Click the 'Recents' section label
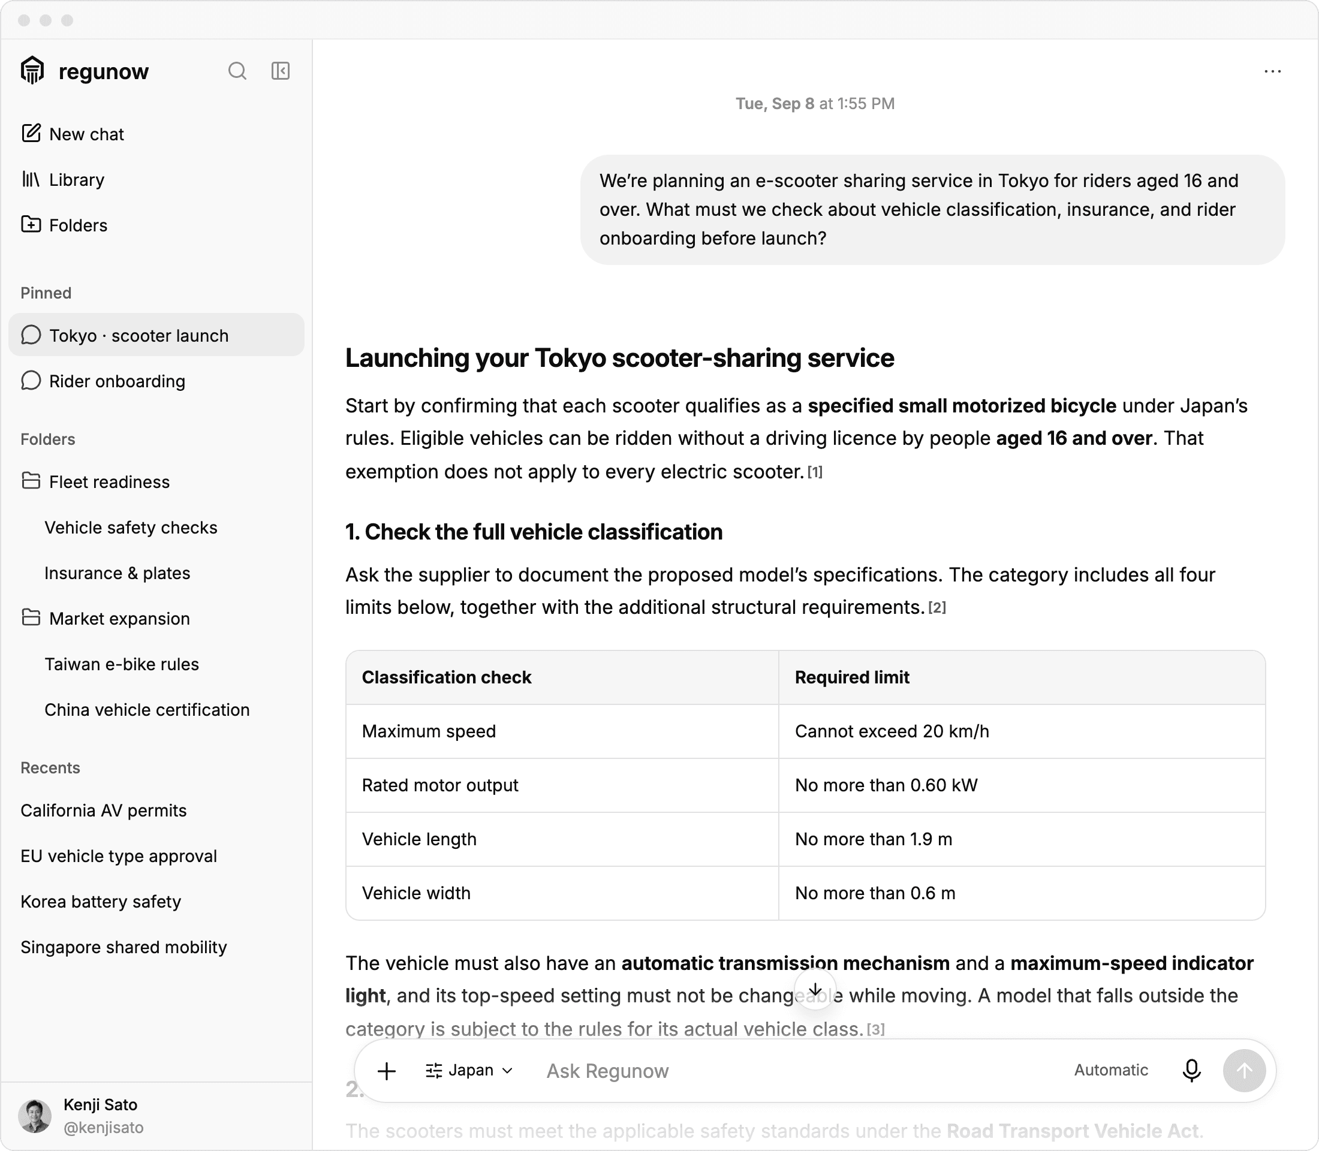Screen dimensions: 1319x1151 coord(50,767)
